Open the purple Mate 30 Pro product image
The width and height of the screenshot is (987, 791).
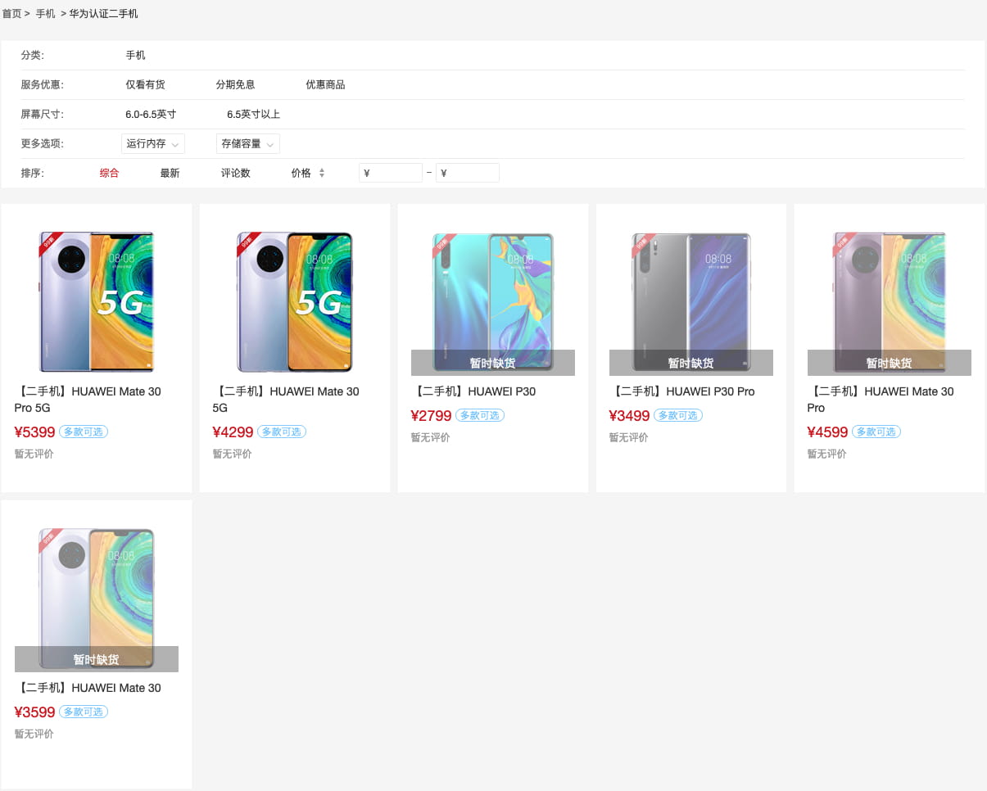click(890, 302)
